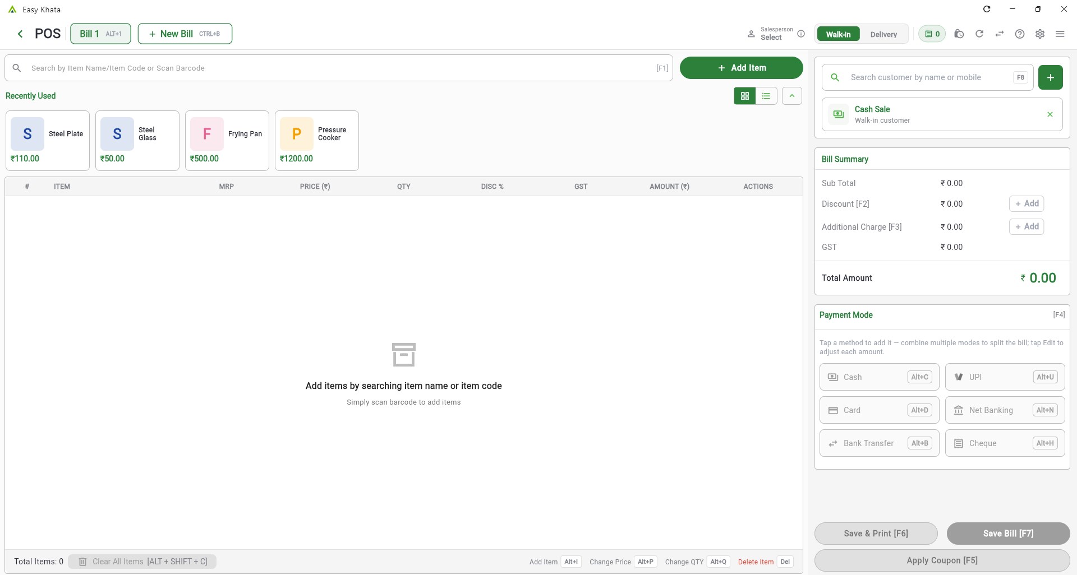Open the help question mark icon
1077x575 pixels.
pyautogui.click(x=1020, y=34)
